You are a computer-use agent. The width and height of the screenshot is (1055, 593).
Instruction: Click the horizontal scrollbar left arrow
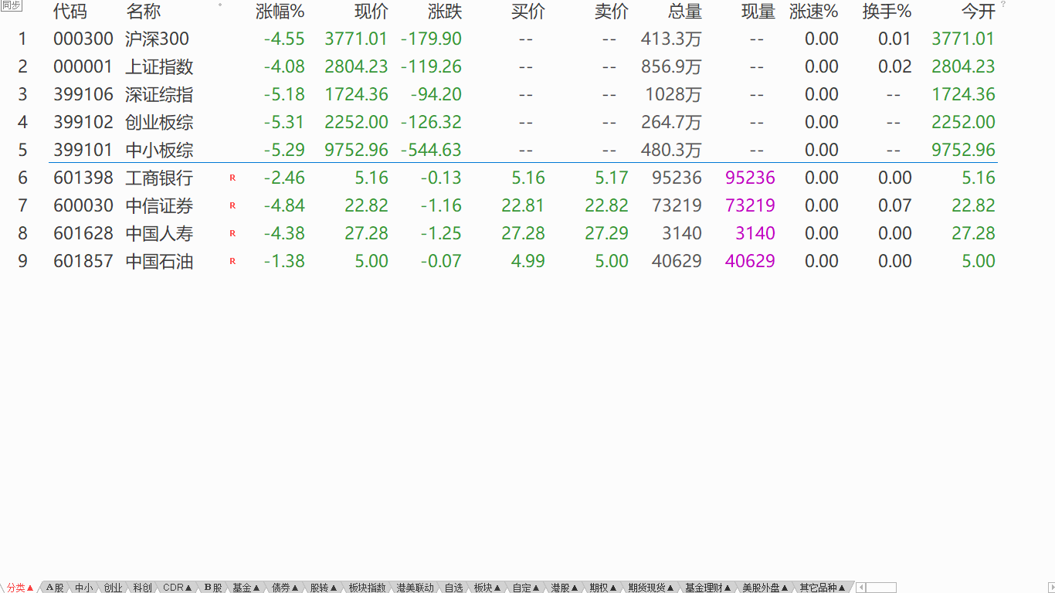click(861, 588)
